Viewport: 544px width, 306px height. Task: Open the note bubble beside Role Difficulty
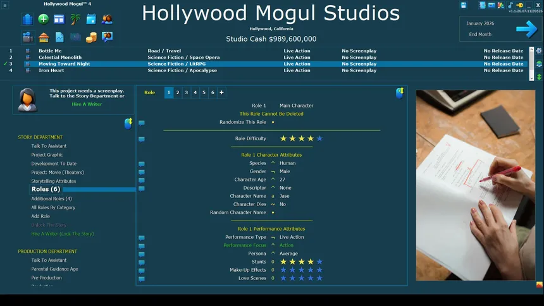click(142, 139)
